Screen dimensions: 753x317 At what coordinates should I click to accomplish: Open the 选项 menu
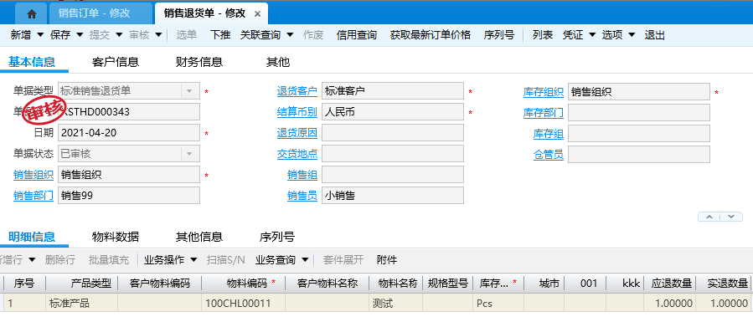coord(612,34)
